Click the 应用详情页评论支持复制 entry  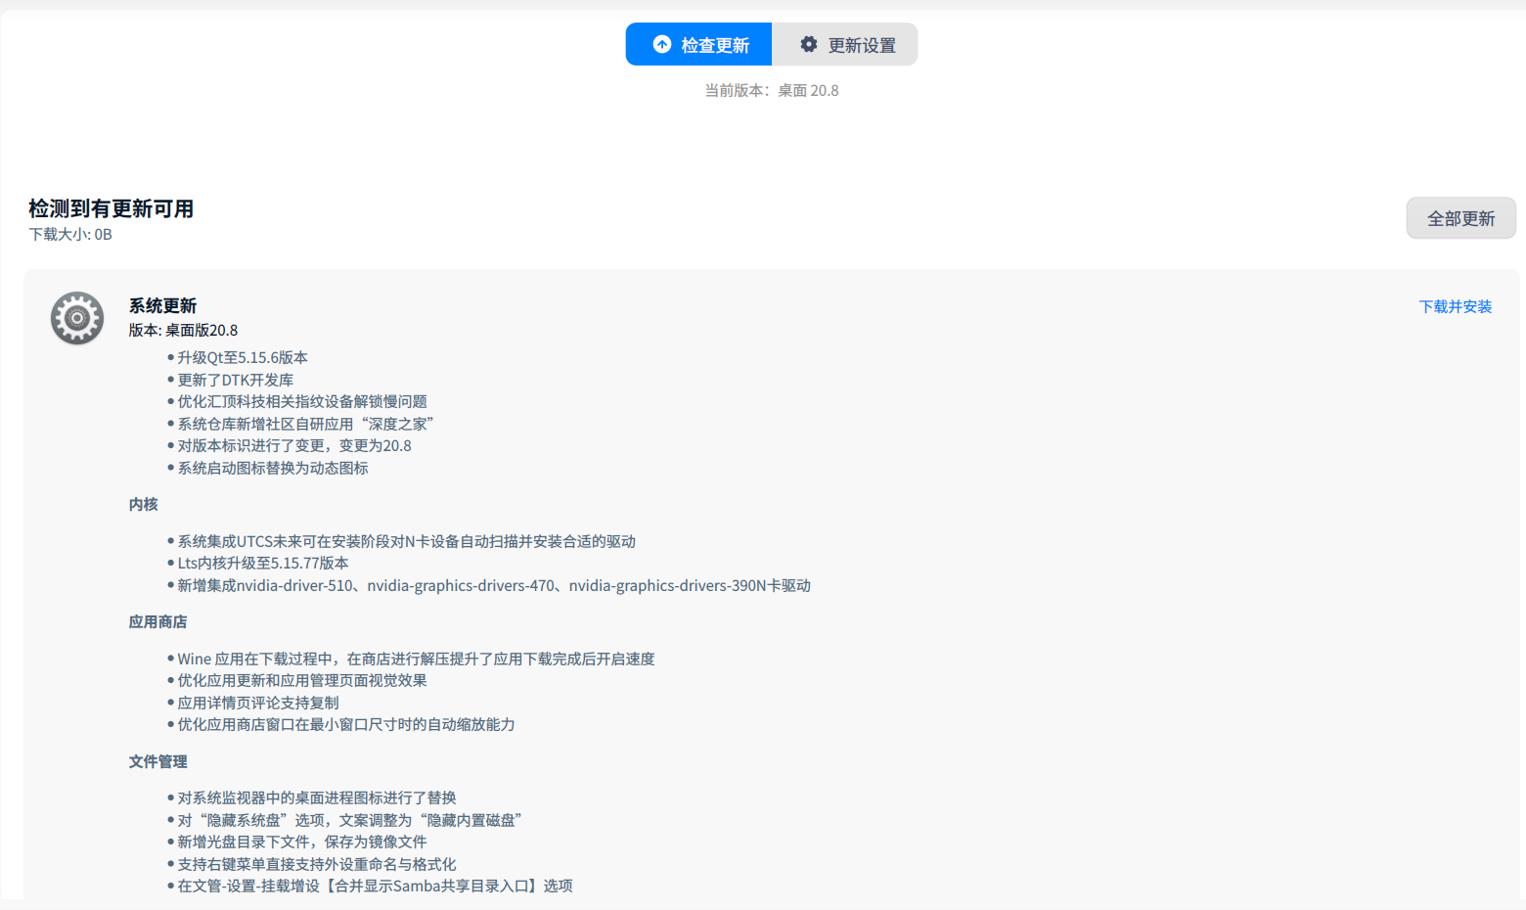click(x=258, y=703)
